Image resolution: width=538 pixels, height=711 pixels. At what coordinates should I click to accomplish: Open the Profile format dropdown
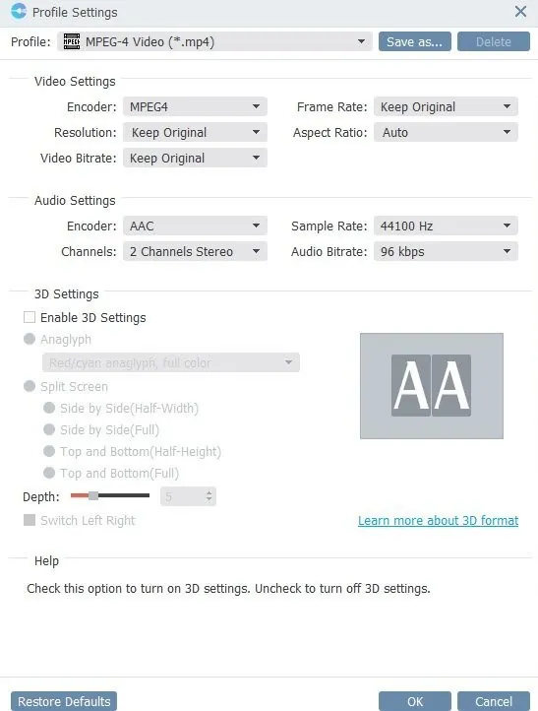[214, 41]
